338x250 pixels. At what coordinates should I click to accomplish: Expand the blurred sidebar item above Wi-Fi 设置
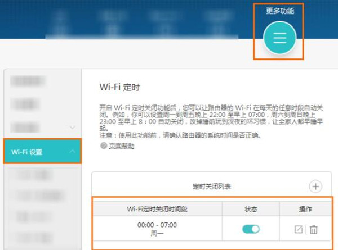tap(72, 128)
